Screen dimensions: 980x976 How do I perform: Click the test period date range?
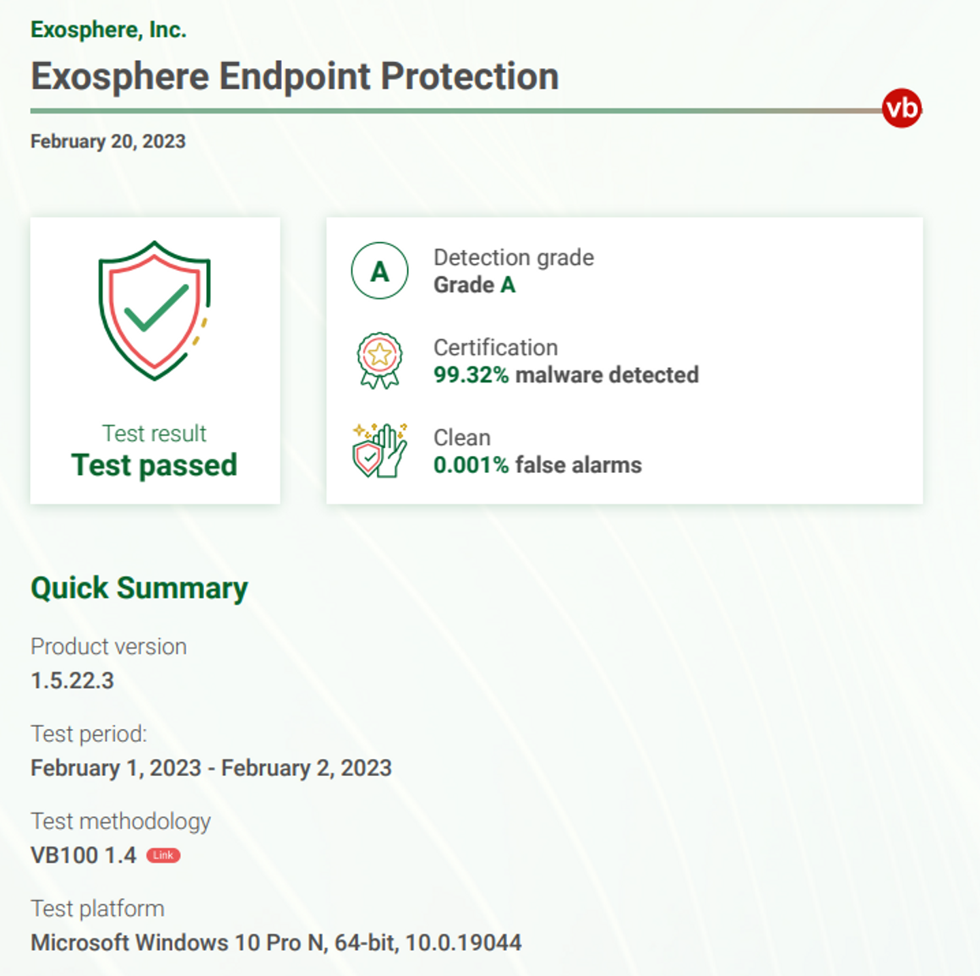click(x=211, y=768)
